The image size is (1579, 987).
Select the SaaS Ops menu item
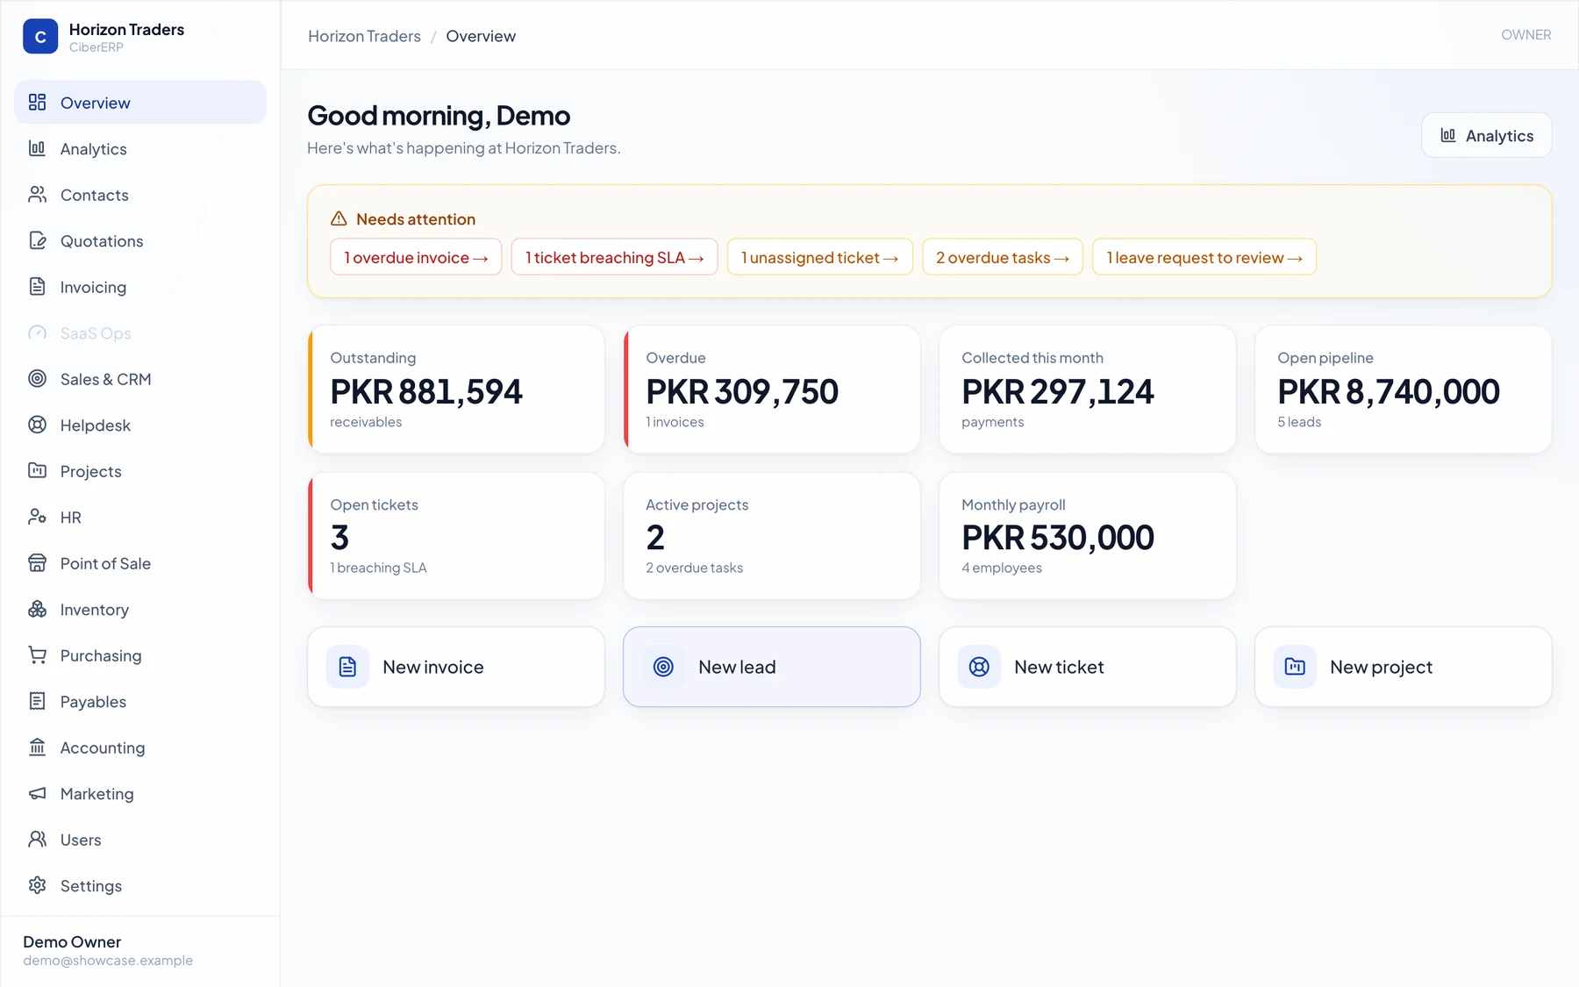(x=140, y=333)
